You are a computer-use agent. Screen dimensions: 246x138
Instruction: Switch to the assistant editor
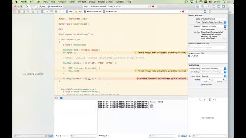click(203, 7)
